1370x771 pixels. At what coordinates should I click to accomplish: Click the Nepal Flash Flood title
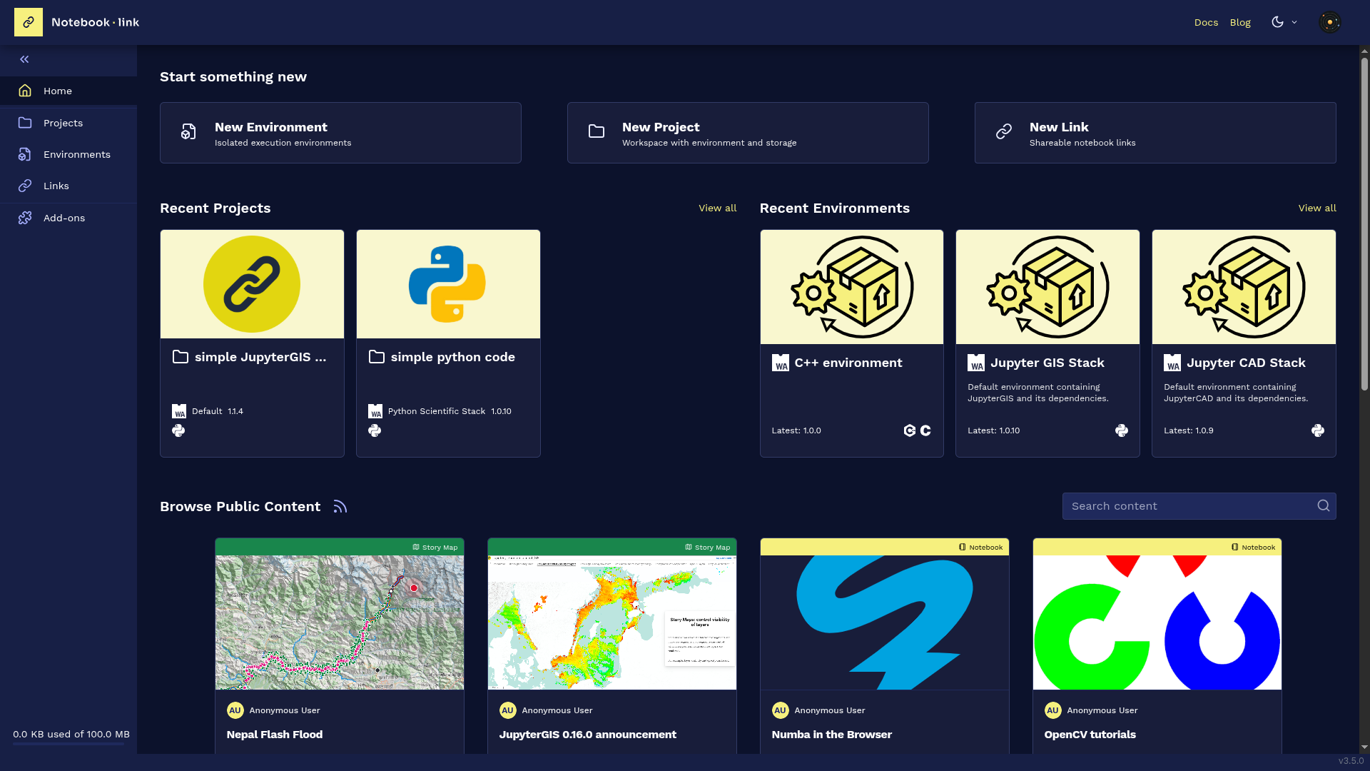pyautogui.click(x=275, y=735)
